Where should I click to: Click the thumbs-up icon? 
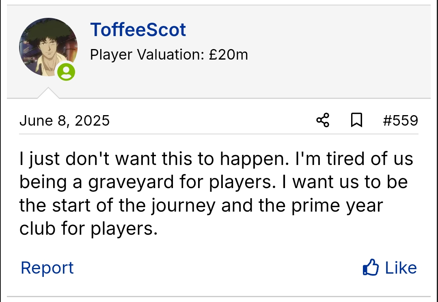371,268
